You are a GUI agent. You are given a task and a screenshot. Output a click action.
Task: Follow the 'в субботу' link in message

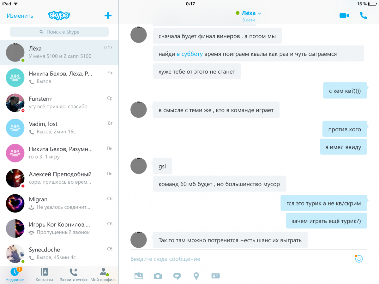click(x=189, y=54)
